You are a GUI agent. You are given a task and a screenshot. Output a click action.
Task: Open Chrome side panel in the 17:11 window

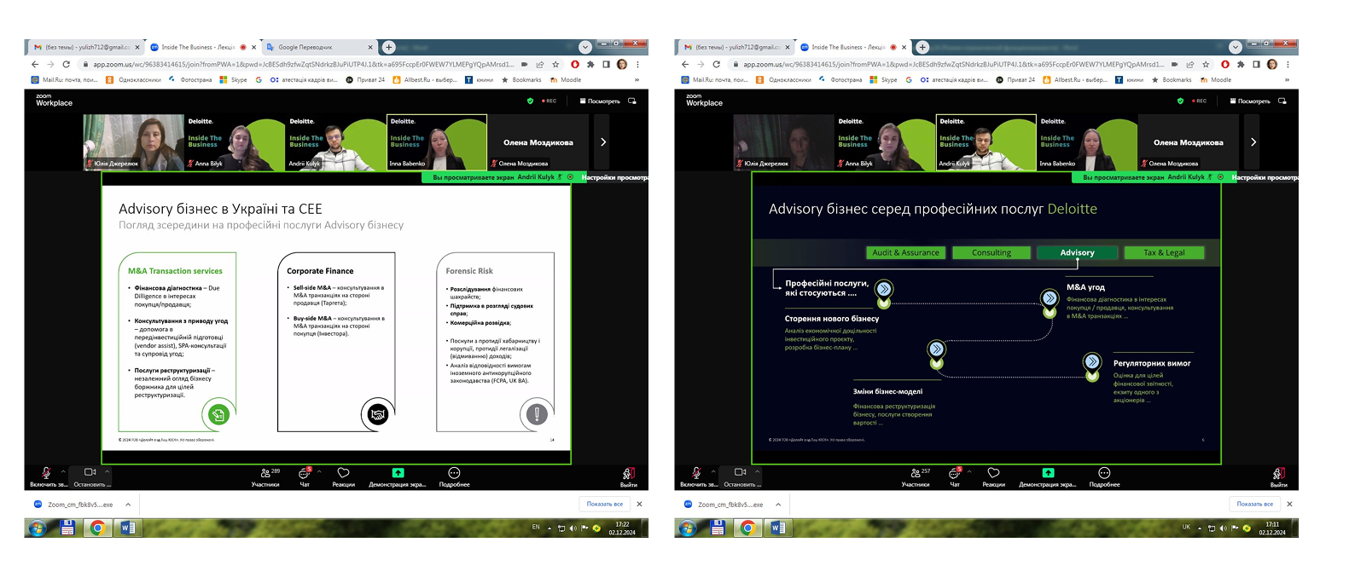tap(1256, 64)
